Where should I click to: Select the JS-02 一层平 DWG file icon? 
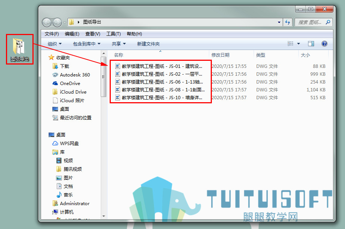click(118, 74)
